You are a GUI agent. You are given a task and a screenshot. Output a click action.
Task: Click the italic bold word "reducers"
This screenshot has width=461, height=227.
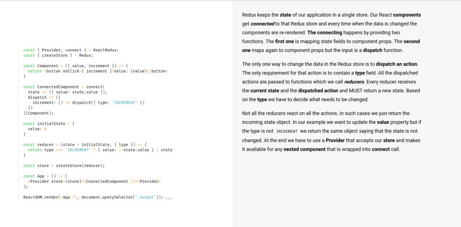click(x=354, y=82)
